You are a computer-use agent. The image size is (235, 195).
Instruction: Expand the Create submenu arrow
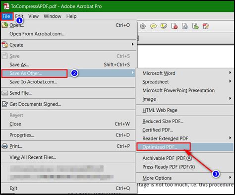132,44
